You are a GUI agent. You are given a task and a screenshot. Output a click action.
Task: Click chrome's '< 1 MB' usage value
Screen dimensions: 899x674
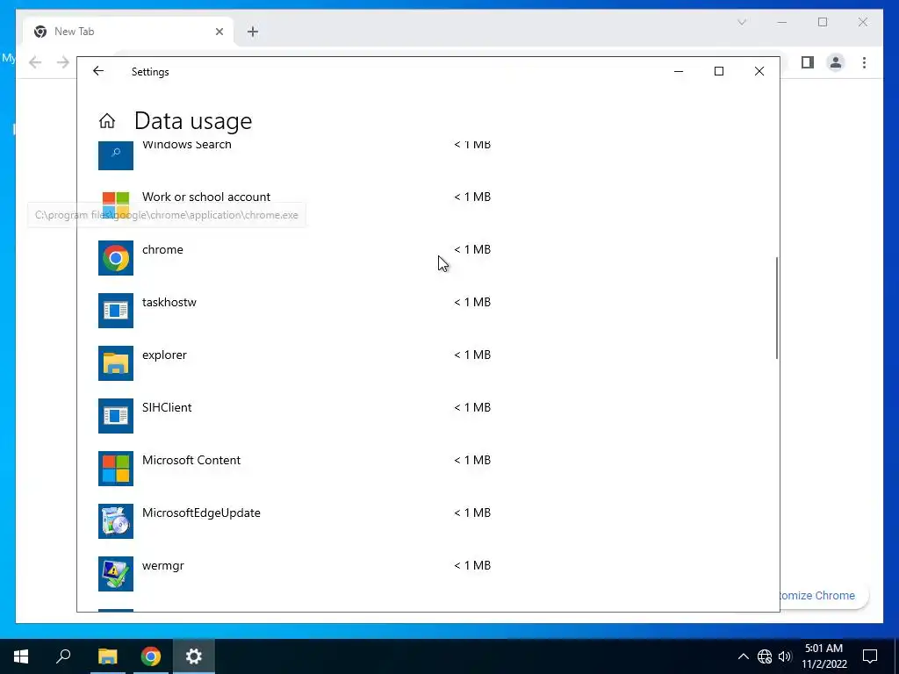coord(472,249)
